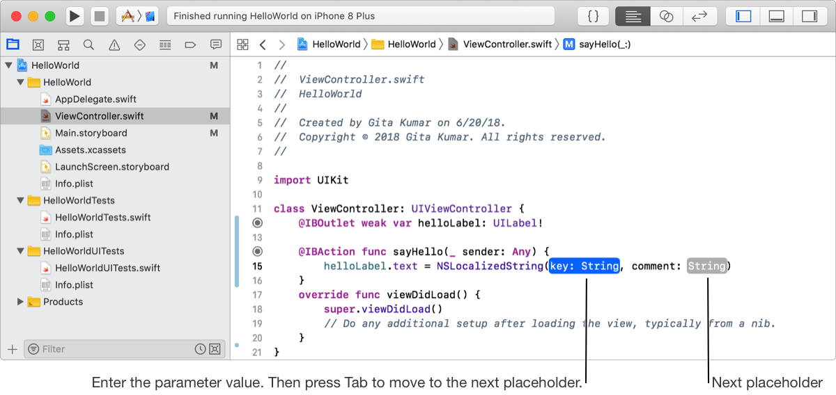This screenshot has width=836, height=395.
Task: Show the Inspectors pane
Action: [809, 16]
